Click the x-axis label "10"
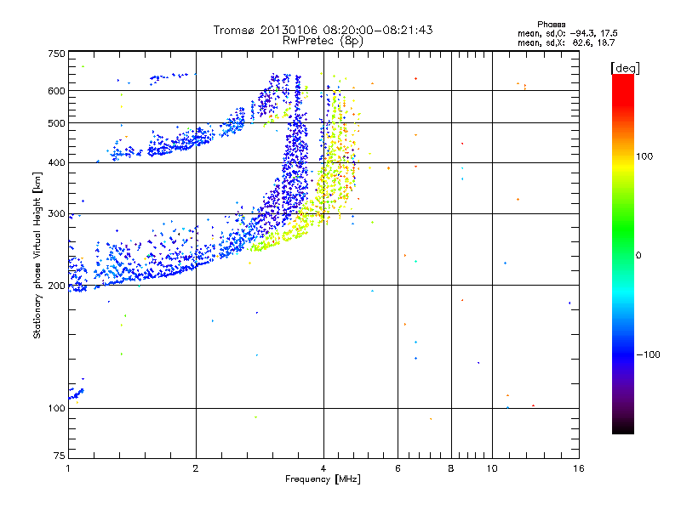The width and height of the screenshot is (681, 510). point(492,468)
